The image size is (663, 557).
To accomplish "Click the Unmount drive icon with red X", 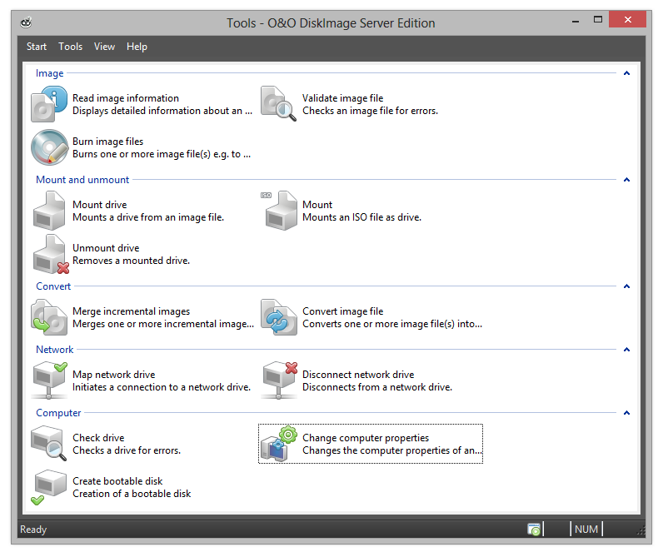I will click(51, 254).
